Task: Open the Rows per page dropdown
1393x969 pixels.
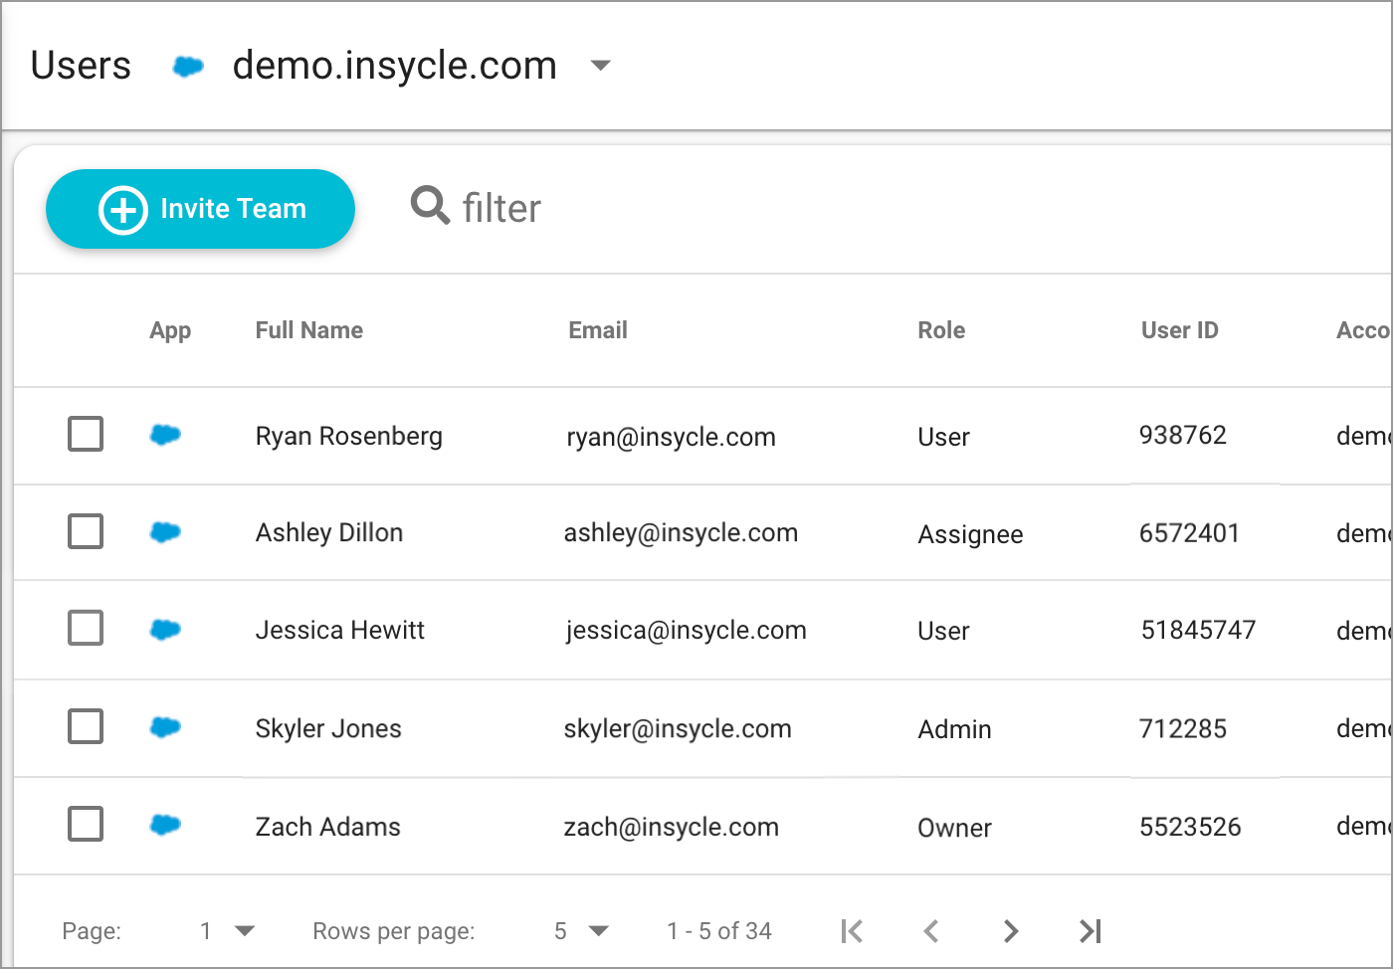Action: pos(581,931)
